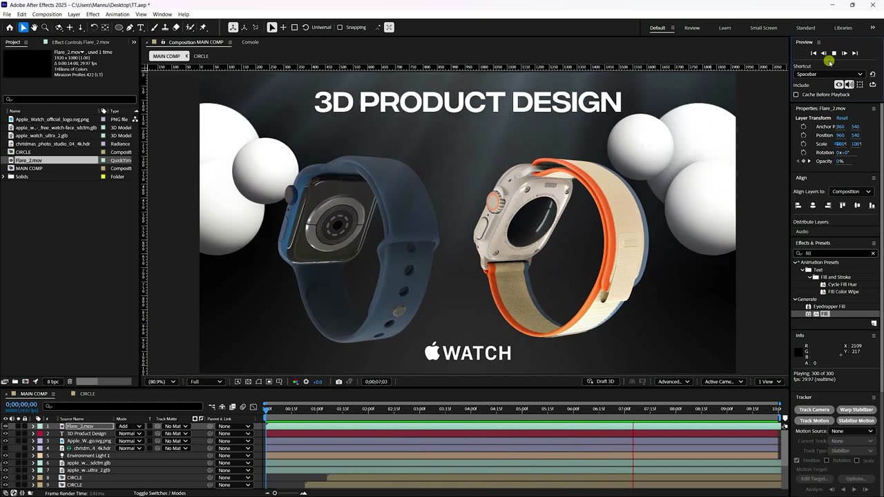Click the Scale stopwatch in Properties
884x497 pixels.
803,144
